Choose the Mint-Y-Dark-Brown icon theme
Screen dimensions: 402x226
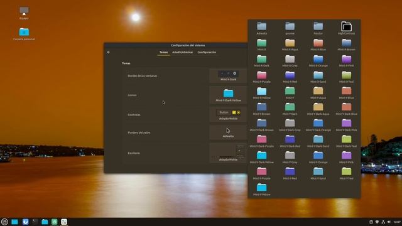tap(261, 125)
